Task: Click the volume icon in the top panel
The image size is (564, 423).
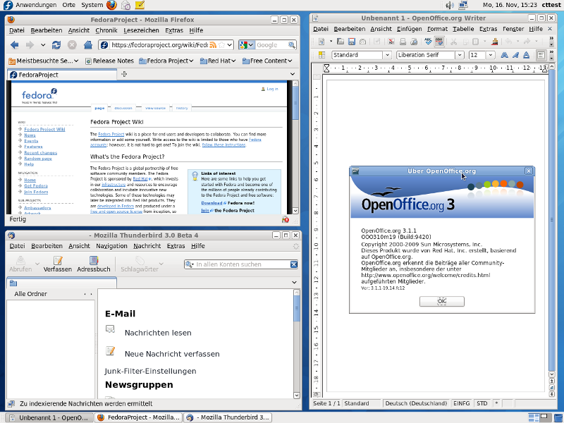Action: pos(449,5)
